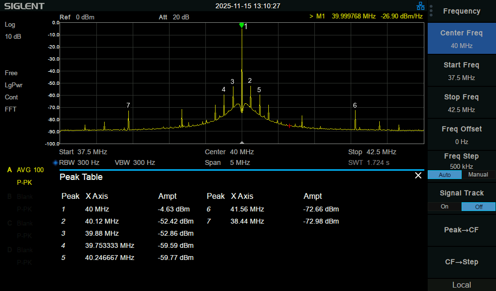This screenshot has height=291, width=496.
Task: Click trace A P-PK detector label
Action: (x=24, y=183)
